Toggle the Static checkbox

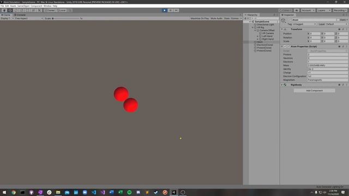point(338,20)
